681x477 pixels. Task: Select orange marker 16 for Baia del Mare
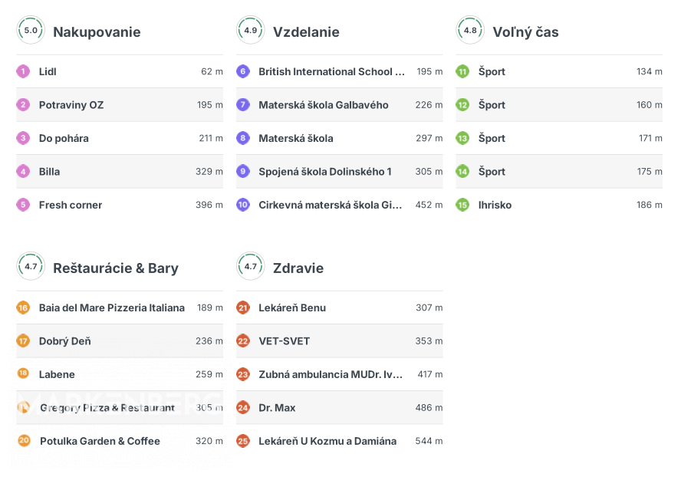click(x=23, y=308)
